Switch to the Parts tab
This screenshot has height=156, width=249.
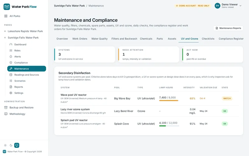[160, 39]
